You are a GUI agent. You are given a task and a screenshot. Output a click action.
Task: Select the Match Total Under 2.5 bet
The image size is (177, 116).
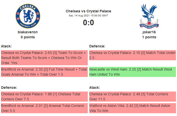[132, 55]
